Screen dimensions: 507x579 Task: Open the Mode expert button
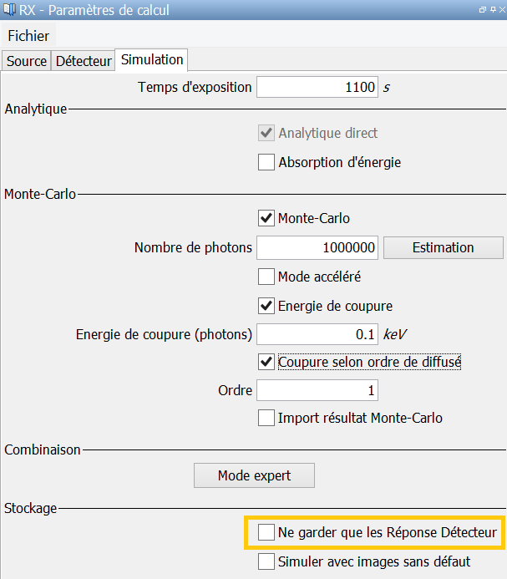254,475
